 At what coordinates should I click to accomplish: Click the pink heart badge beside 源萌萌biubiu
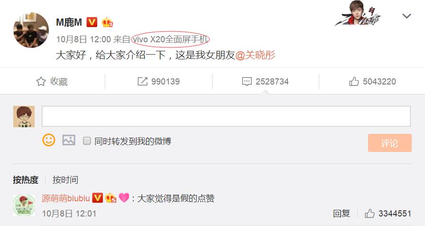[x=124, y=198]
